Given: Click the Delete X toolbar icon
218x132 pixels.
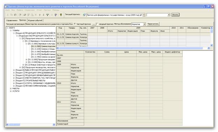Looking at the screenshot, I should [x=36, y=15].
